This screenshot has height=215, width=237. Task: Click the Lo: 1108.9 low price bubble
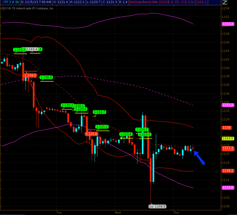coord(157,207)
